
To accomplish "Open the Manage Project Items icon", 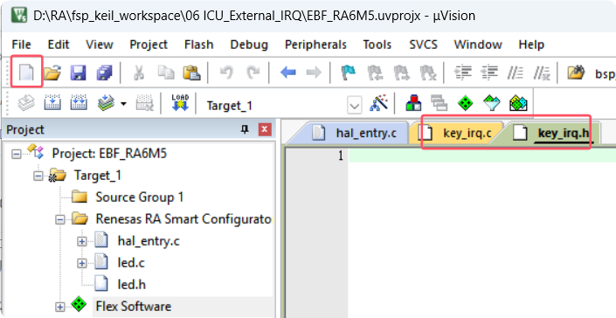I will (413, 103).
